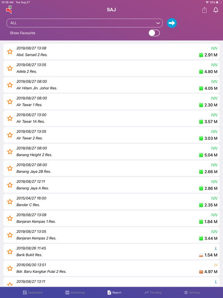Select Banjaran Kempas 2 Res.
Screen dimensions: 223x298
coord(111,235)
